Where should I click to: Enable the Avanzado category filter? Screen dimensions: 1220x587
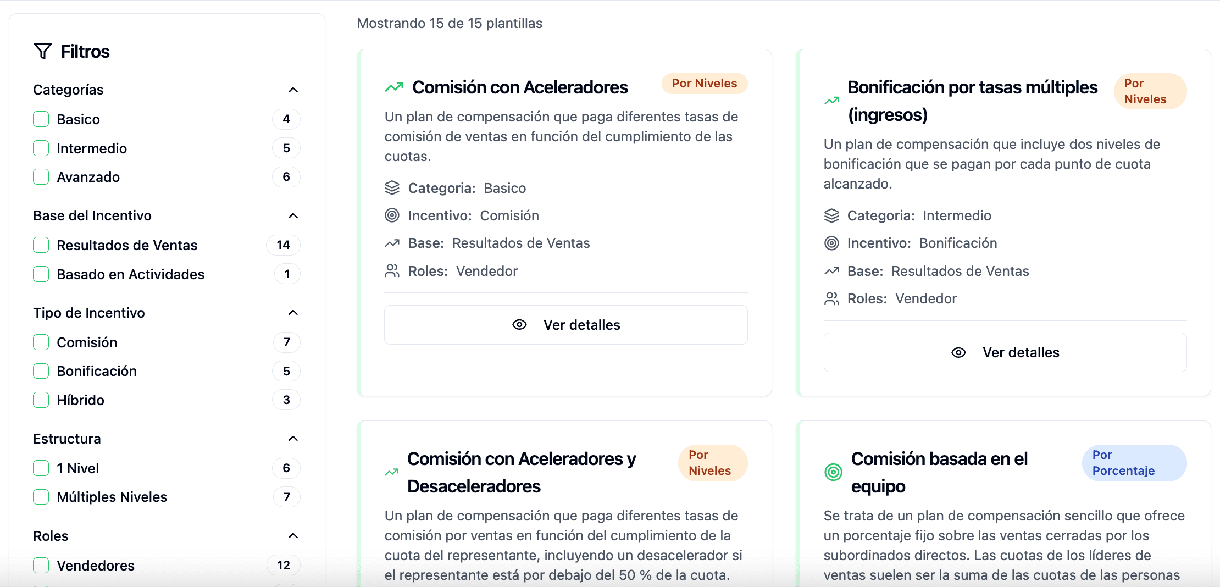click(41, 177)
